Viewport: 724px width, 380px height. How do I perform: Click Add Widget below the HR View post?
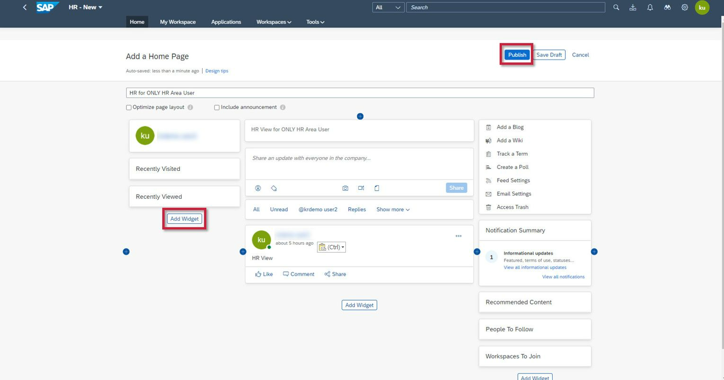point(359,305)
